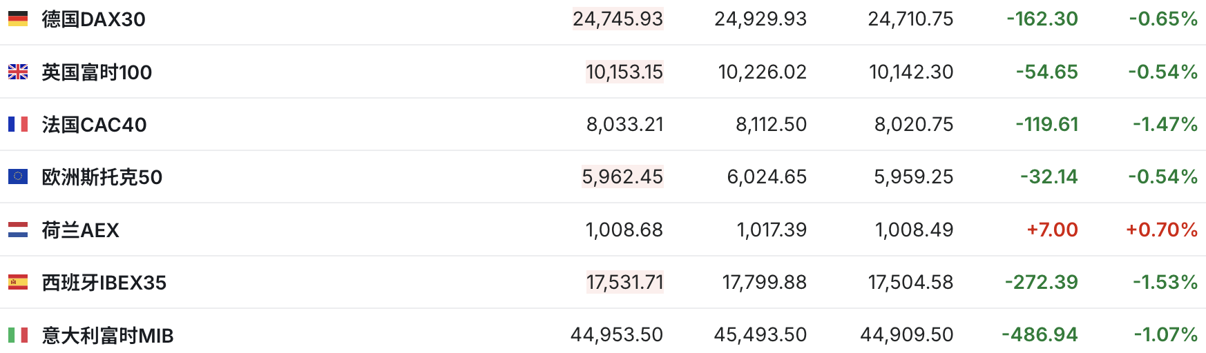Click 意大利富时MIB low value 44,909.50

tap(906, 335)
